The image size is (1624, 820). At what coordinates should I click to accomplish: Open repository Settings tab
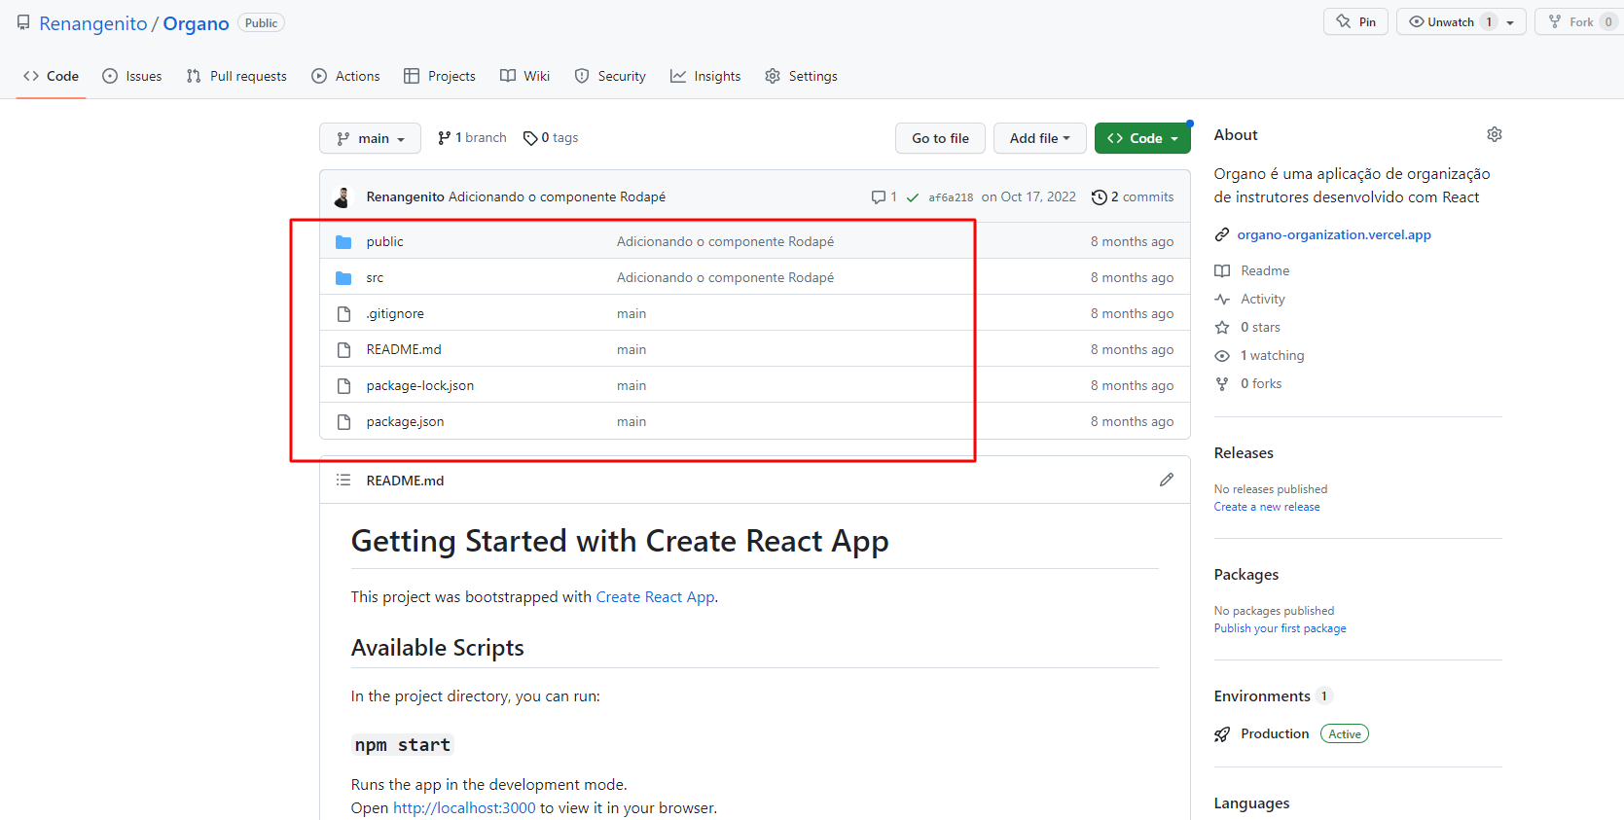click(x=801, y=76)
